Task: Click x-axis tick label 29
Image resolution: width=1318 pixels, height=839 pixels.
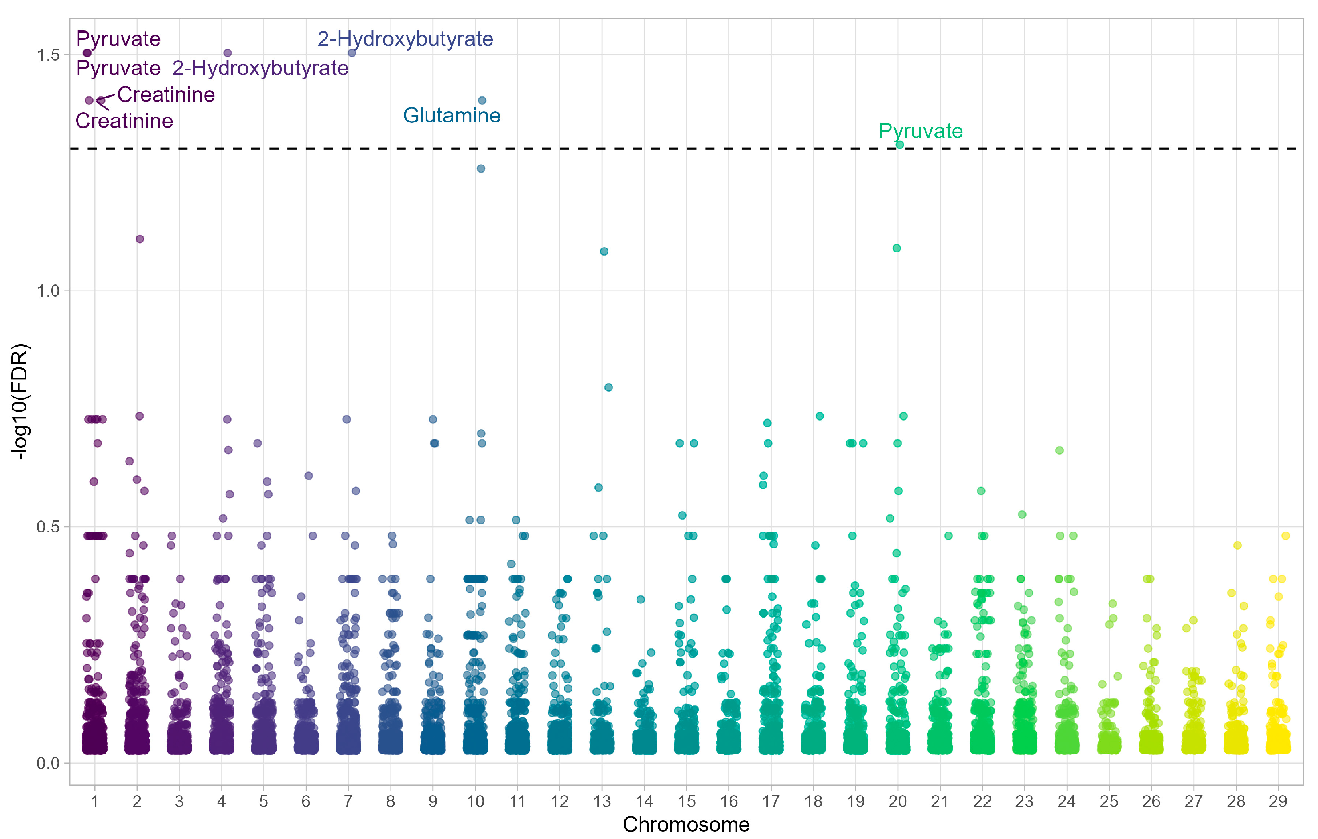Action: [1277, 802]
